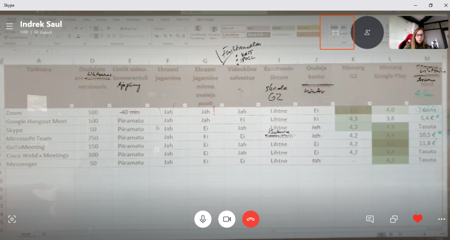
Task: Minimize the Skype window
Action: pyautogui.click(x=415, y=5)
